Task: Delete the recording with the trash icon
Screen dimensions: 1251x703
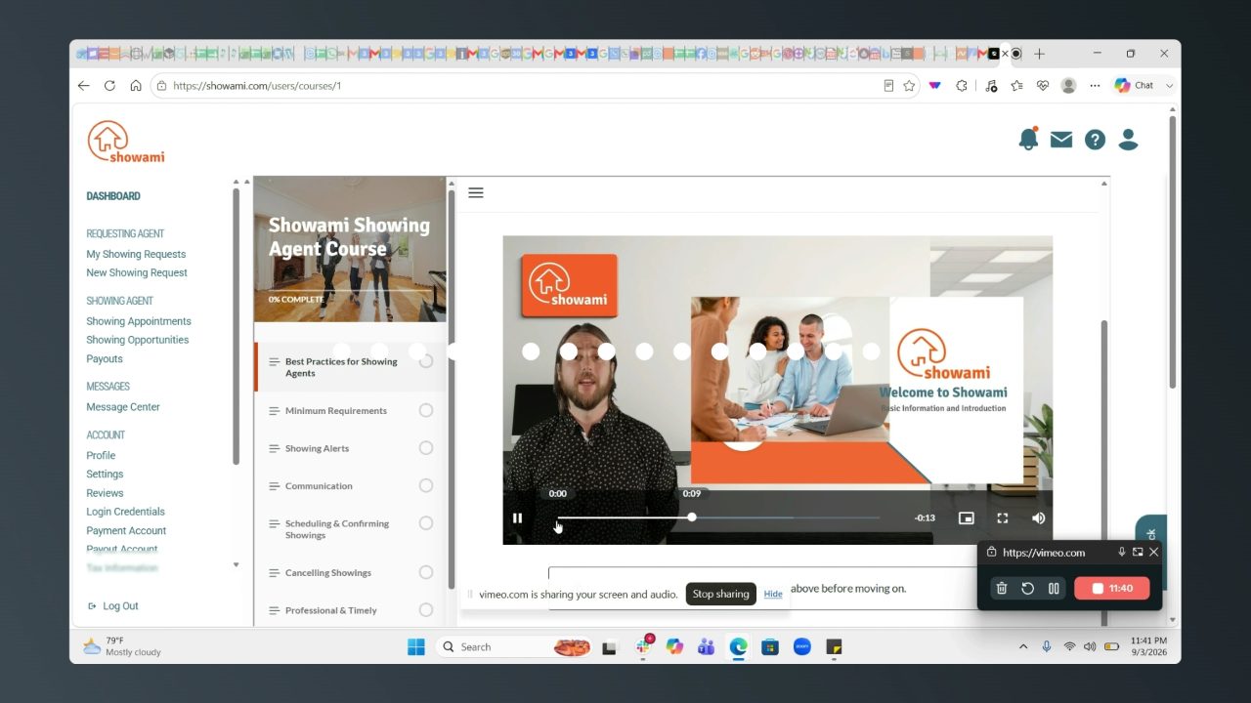Action: 1002,588
